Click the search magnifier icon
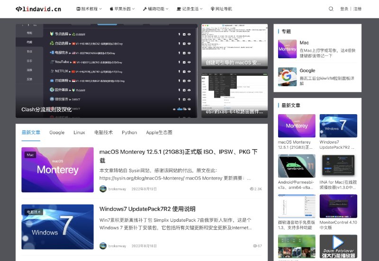379x261 pixels. pos(331,9)
